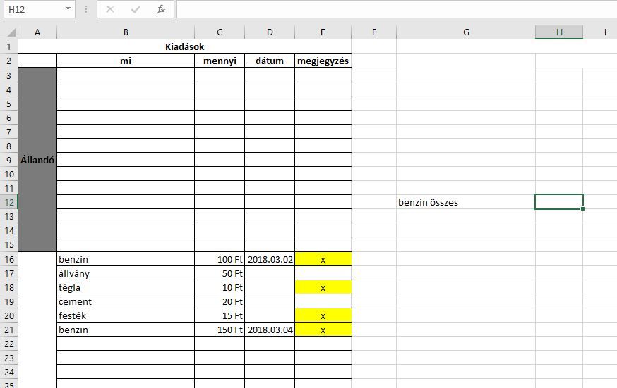Select row 9 header
This screenshot has height=388, width=617.
coord(9,160)
